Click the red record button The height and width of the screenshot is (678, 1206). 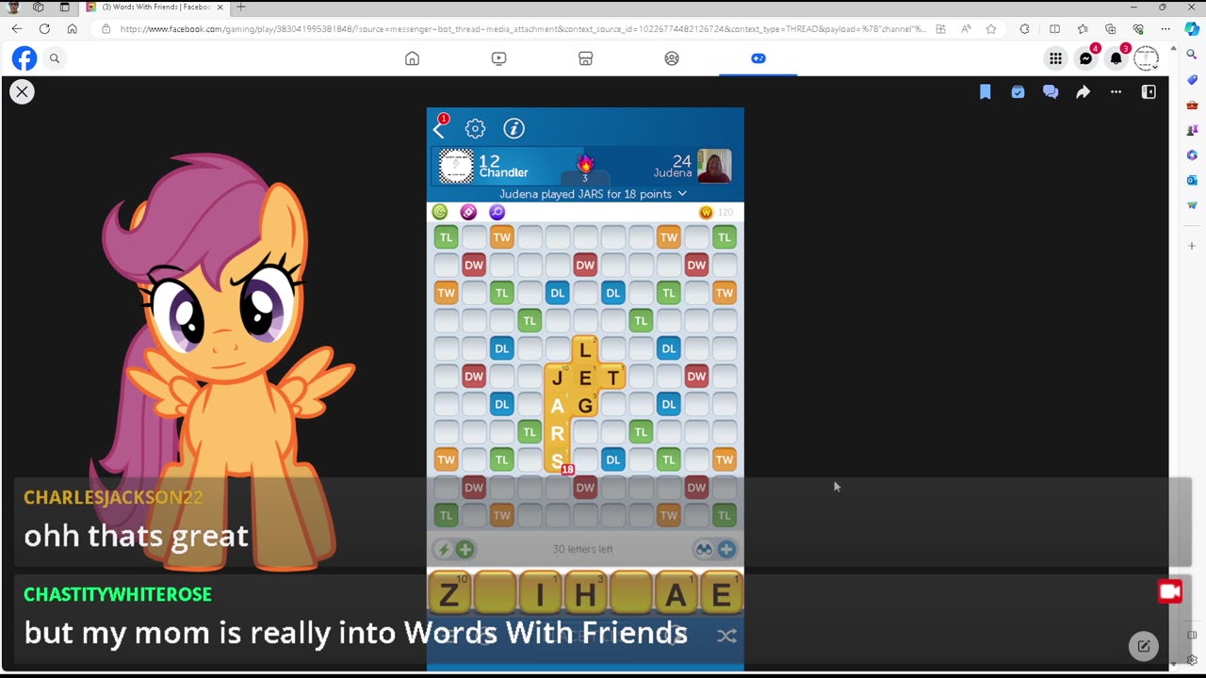[x=1170, y=591]
